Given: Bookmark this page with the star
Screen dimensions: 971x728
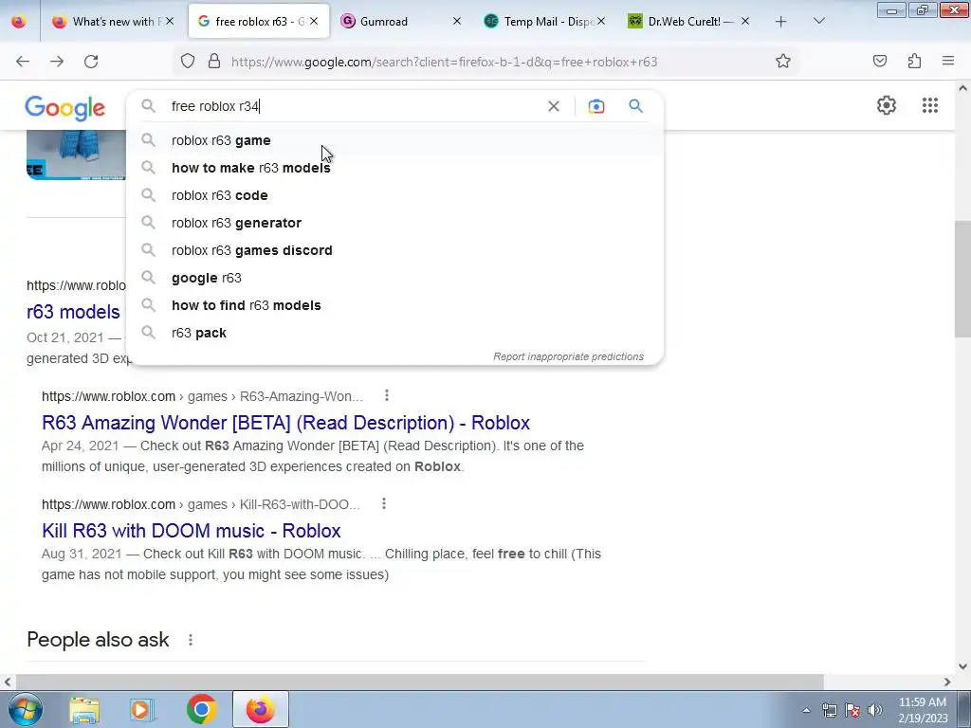Looking at the screenshot, I should (x=782, y=62).
